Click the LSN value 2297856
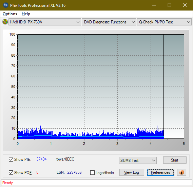This screenshot has width=193, height=187. (74, 172)
